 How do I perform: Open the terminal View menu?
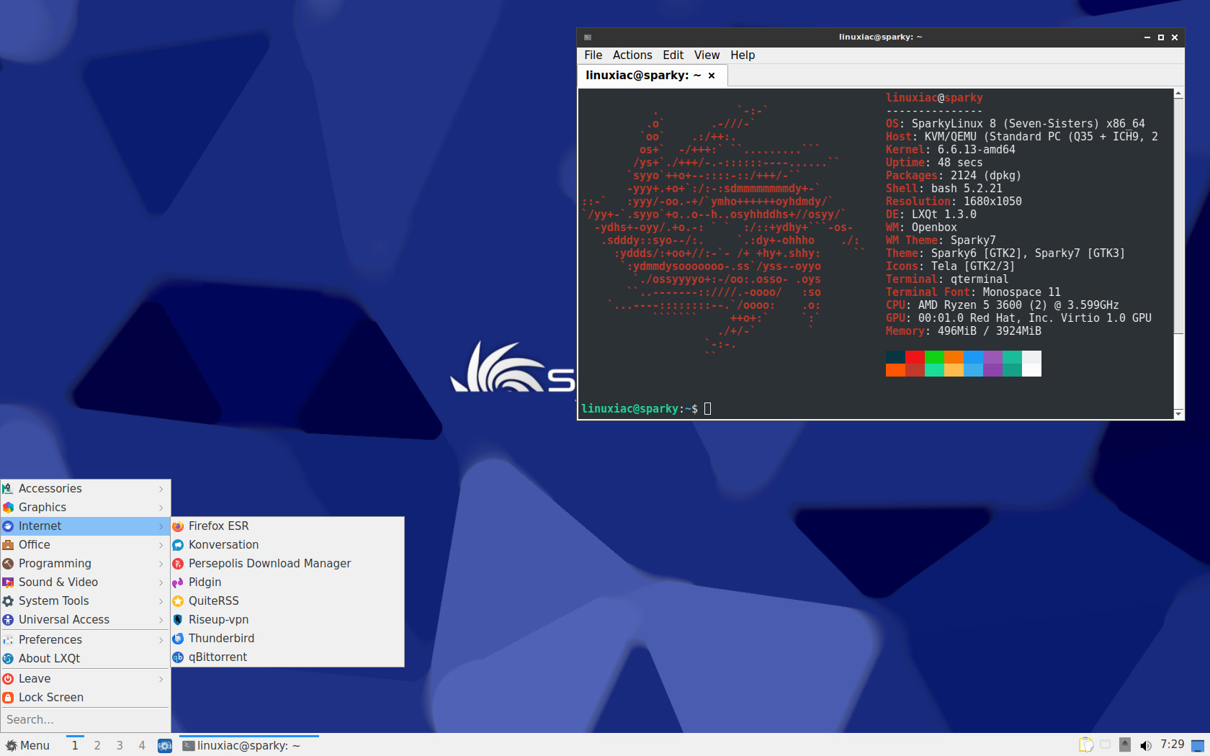pyautogui.click(x=707, y=55)
